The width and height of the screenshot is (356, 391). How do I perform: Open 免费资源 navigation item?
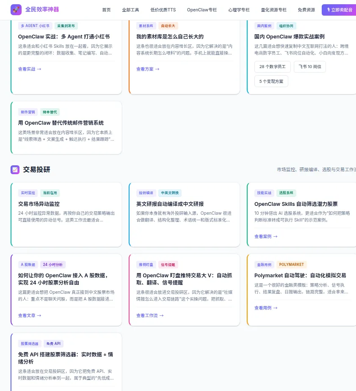[x=306, y=10]
